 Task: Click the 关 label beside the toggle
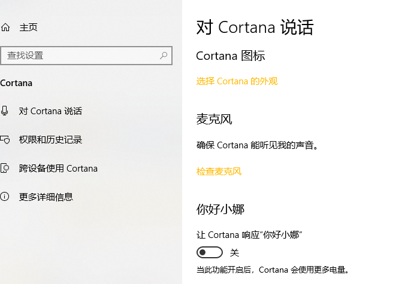[235, 253]
